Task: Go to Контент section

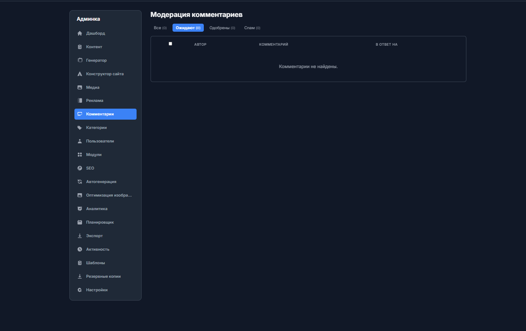Action: coord(105,47)
